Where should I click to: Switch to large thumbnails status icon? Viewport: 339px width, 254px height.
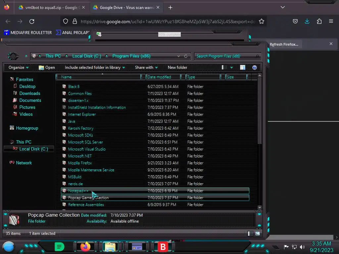(257, 233)
